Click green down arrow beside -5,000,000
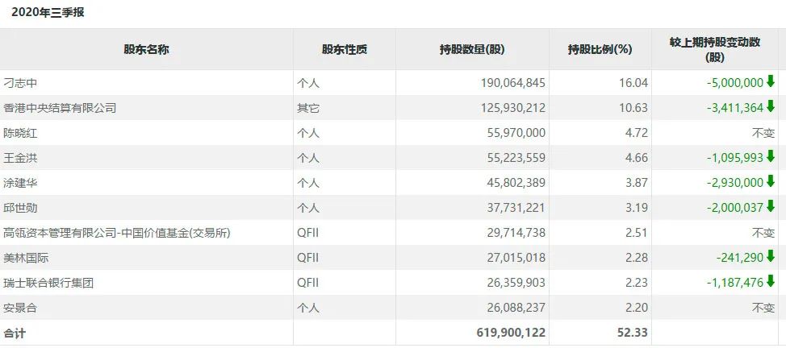This screenshot has height=348, width=786. click(771, 81)
